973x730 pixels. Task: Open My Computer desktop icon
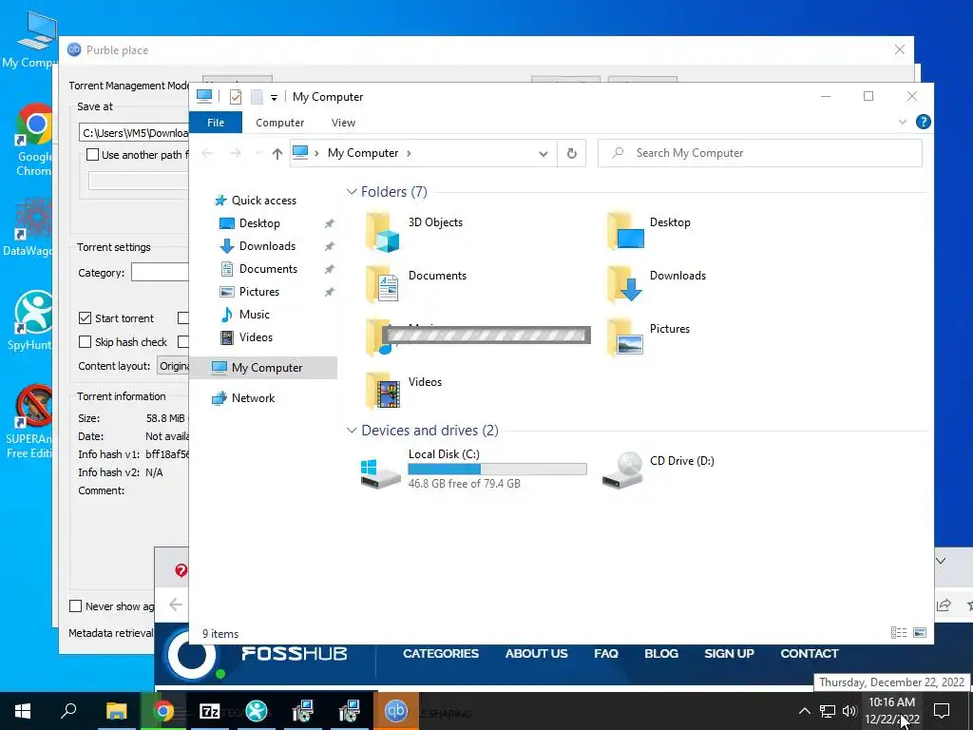[32, 38]
